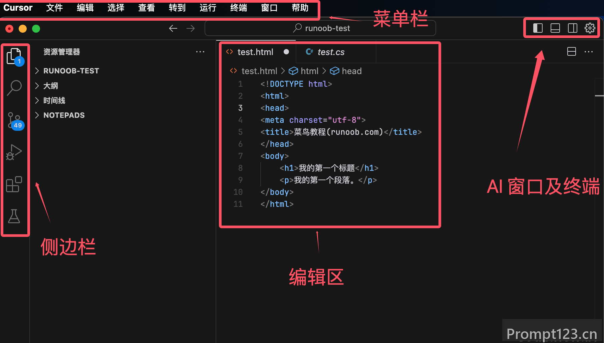Go forward with right arrow button
Viewport: 604px width, 343px height.
(191, 28)
